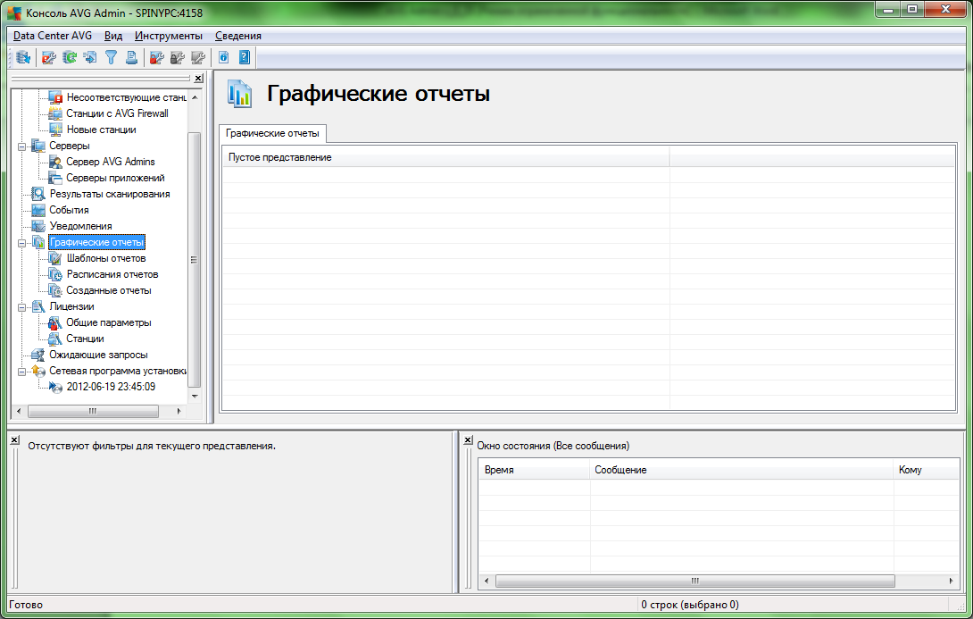Click the status window scrollbar left arrow
This screenshot has width=973, height=619.
(x=486, y=581)
